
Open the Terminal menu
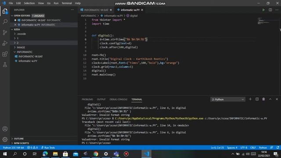[67, 3]
